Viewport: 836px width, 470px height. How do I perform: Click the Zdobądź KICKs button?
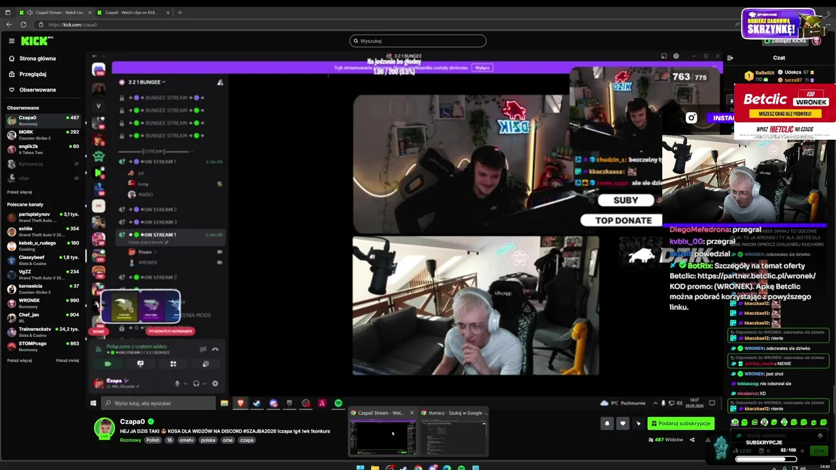coord(784,40)
